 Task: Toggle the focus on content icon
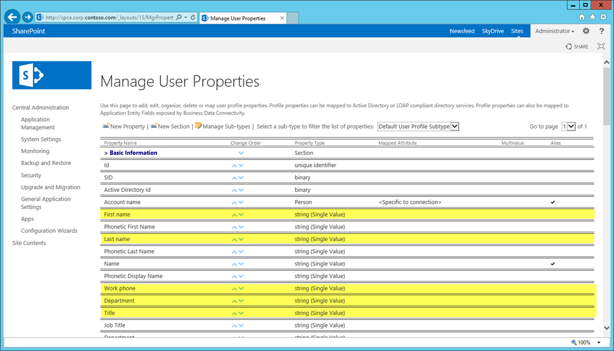tap(601, 46)
